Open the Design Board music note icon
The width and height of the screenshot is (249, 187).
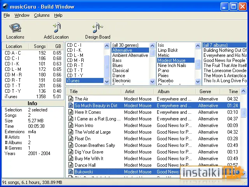pos(98,28)
